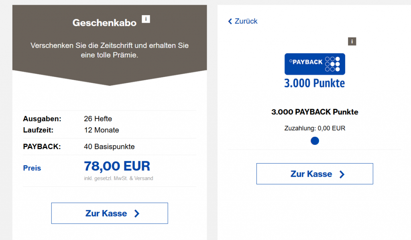Click the 78,00 EUR price

pyautogui.click(x=117, y=166)
